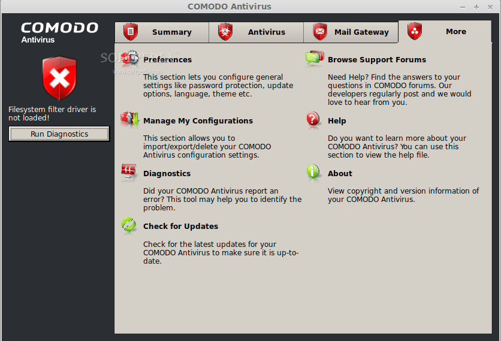Launch the Diagnostics link
This screenshot has height=341, width=501.
tap(167, 174)
